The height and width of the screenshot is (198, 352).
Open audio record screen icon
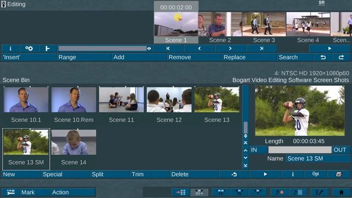click(x=279, y=193)
